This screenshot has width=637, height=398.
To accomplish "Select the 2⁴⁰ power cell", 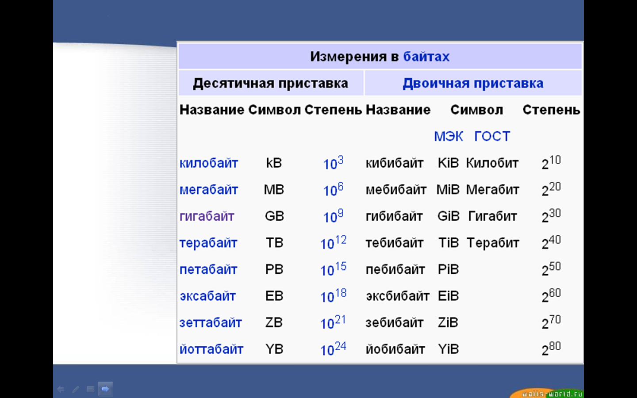I will click(x=551, y=243).
